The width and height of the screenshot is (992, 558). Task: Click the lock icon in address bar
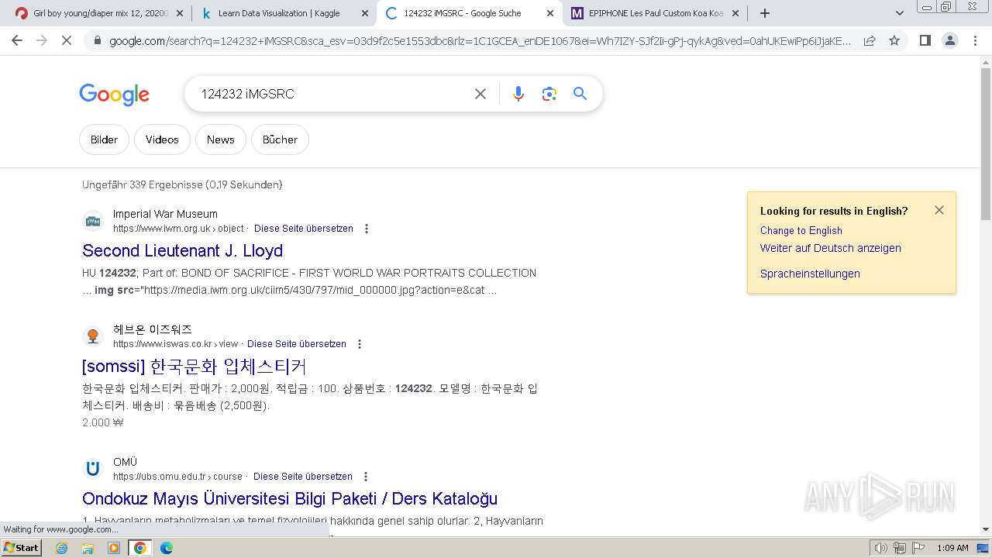pyautogui.click(x=97, y=40)
